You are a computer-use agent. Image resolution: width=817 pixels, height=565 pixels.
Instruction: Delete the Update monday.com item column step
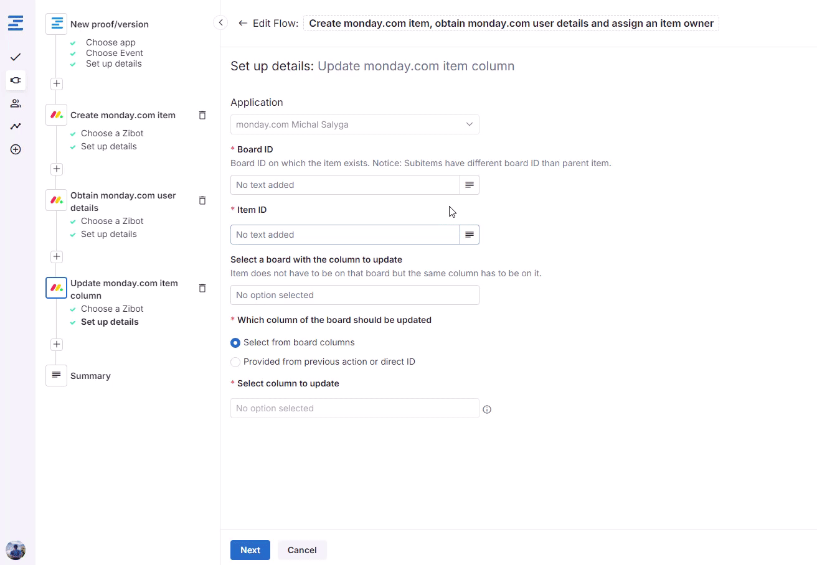coord(202,288)
